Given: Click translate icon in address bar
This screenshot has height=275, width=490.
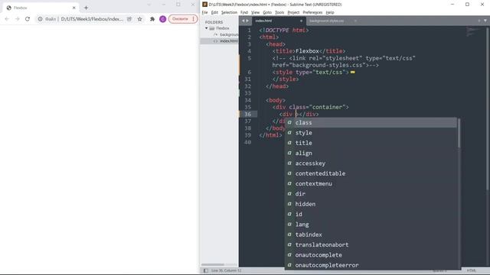Looking at the screenshot, I should [x=129, y=19].
